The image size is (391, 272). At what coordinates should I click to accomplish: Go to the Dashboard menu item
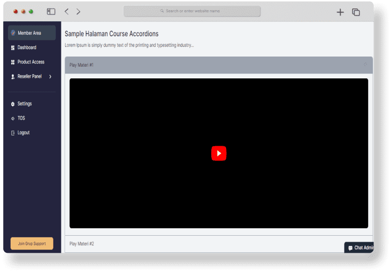click(27, 48)
